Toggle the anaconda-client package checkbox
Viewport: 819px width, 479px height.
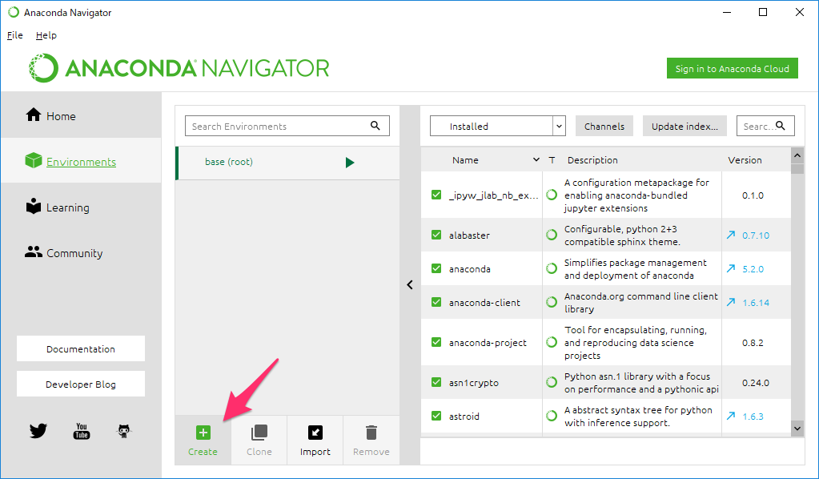tap(436, 303)
